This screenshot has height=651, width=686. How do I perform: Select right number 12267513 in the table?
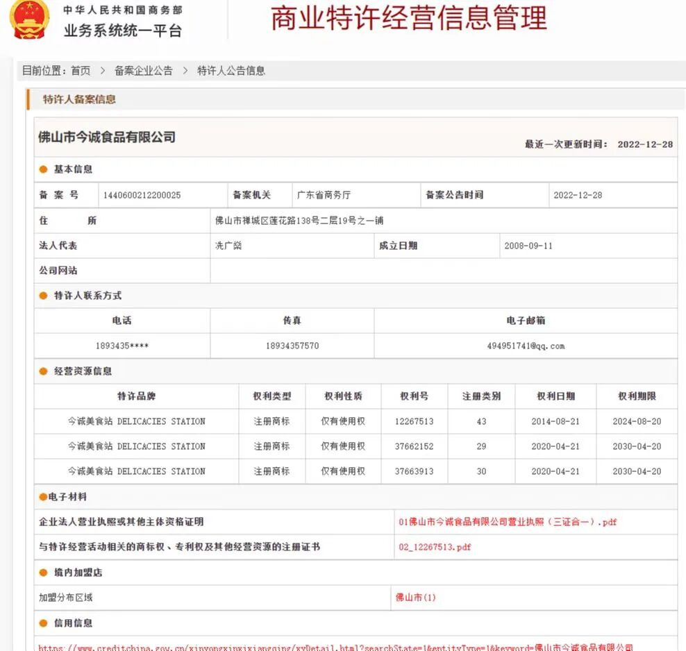click(x=415, y=421)
